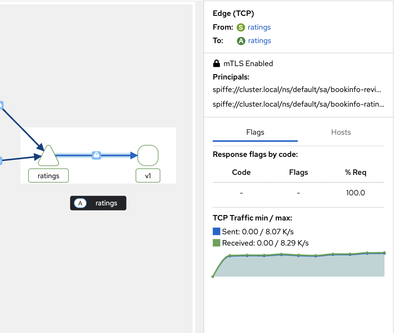The image size is (402, 333).
Task: Select the v1 rounded square workload node
Action: (x=148, y=155)
